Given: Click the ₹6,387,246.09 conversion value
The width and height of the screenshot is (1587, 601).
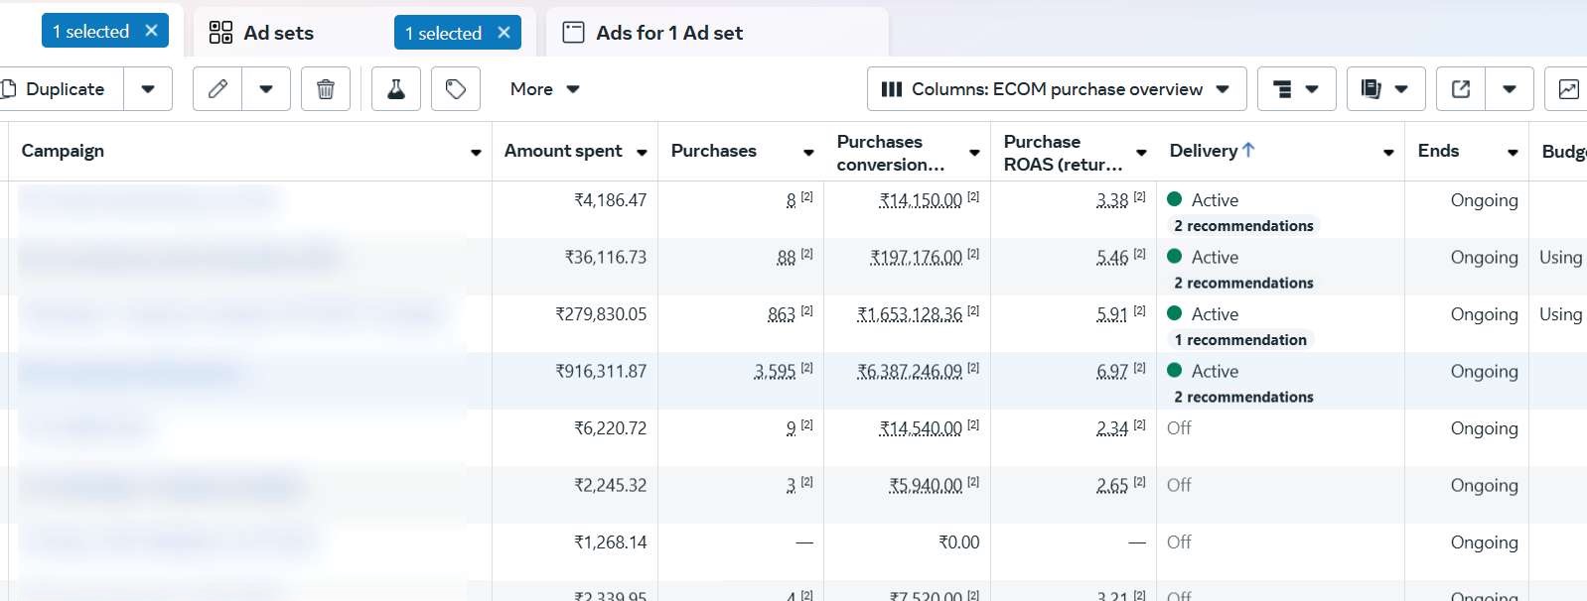Looking at the screenshot, I should pos(910,372).
